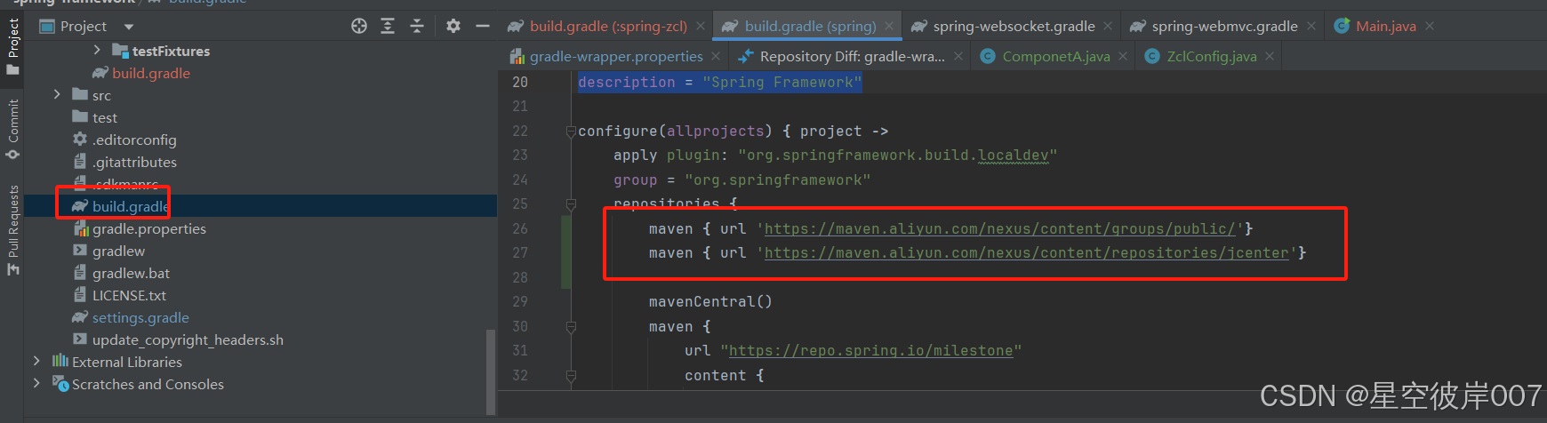Switch to Main.java tab
Screen dimensions: 1547x423
1385,26
